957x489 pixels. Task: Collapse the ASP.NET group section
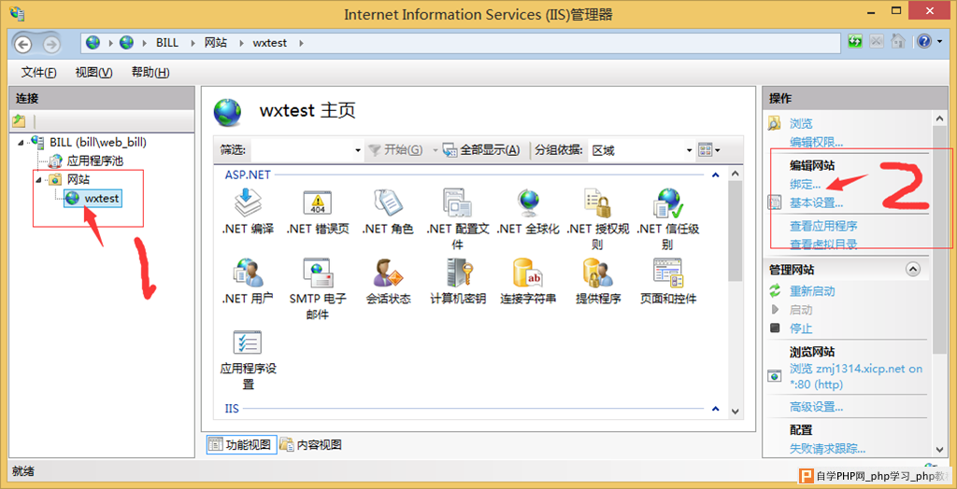click(715, 175)
